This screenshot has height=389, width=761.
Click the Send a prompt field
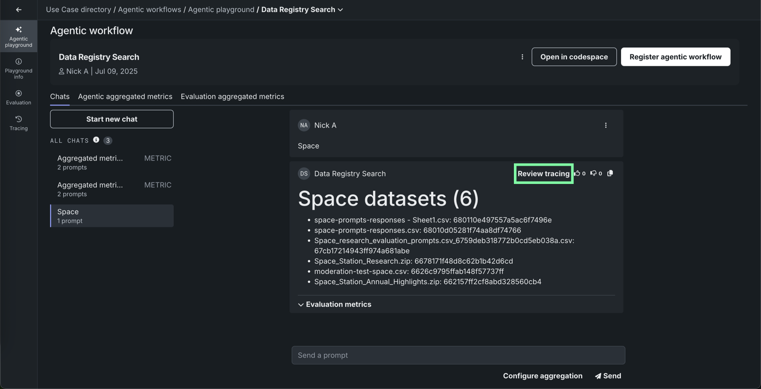[458, 355]
